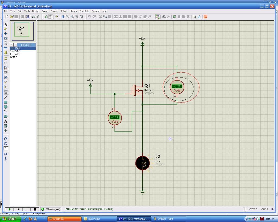The height and width of the screenshot is (222, 278).
Task: Click the Rotate Clockwise icon
Action: 5,139
